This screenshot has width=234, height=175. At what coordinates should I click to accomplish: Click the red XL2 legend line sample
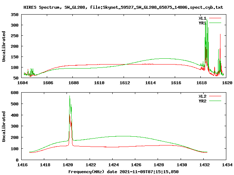(x=215, y=96)
